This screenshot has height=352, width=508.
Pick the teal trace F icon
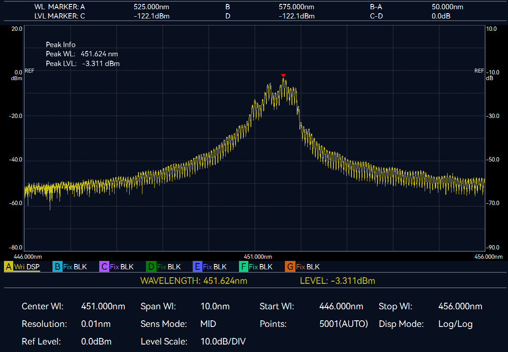pos(243,267)
